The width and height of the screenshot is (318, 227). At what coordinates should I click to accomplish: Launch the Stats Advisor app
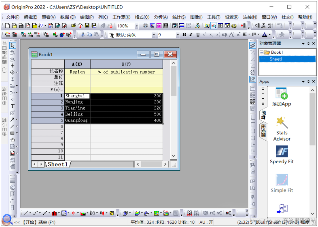click(x=282, y=129)
